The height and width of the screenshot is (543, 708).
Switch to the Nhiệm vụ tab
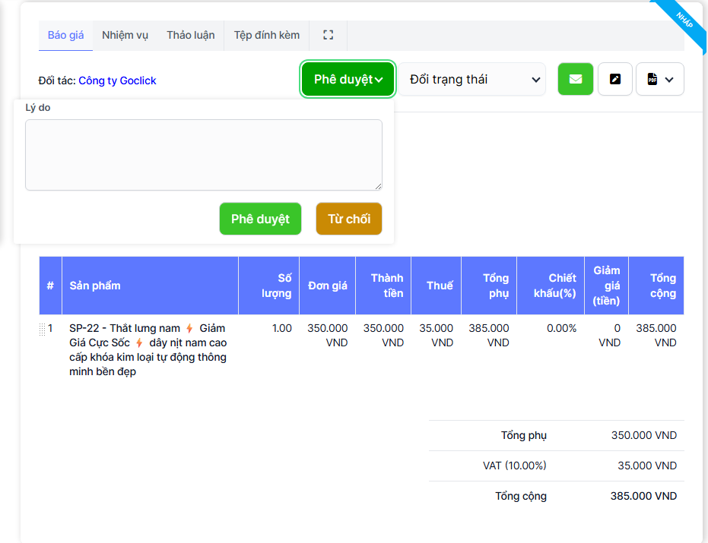point(125,35)
